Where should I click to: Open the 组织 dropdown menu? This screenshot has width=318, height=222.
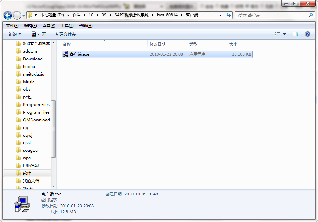[15, 34]
